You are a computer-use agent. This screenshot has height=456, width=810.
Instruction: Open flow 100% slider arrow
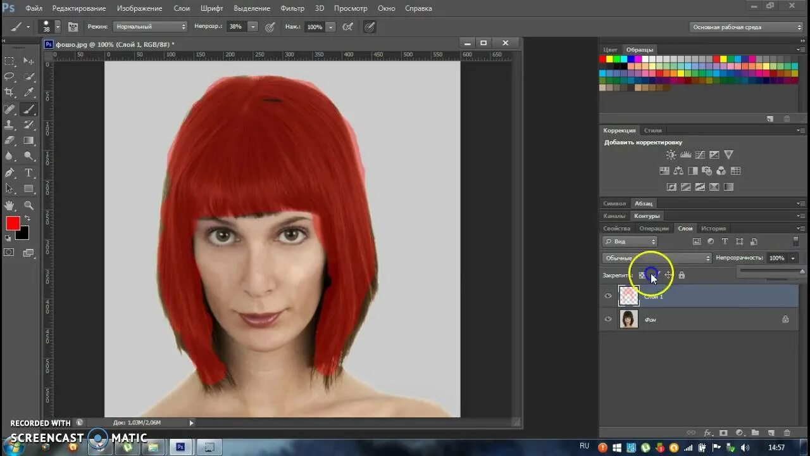click(x=331, y=27)
